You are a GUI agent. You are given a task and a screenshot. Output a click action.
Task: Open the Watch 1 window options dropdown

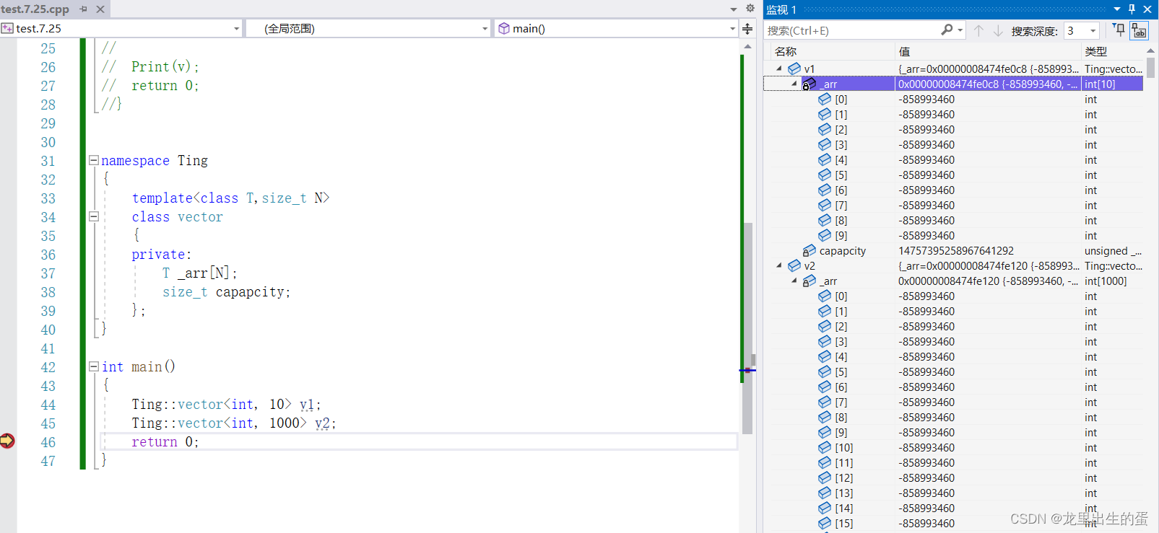(1117, 9)
